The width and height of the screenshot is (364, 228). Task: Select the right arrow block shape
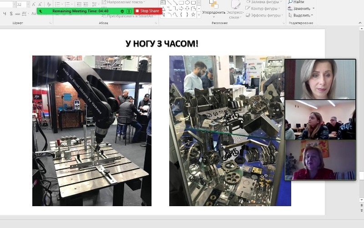(x=181, y=9)
